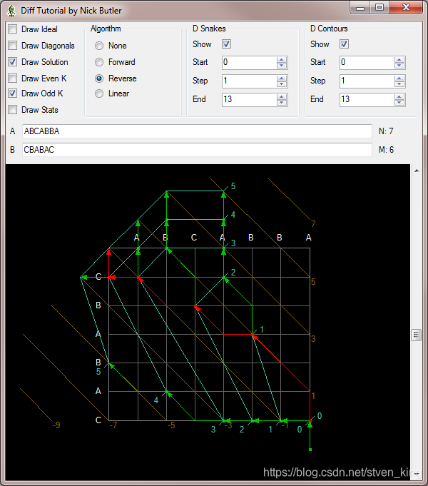Click the 'N: 7' length label
Viewport: 428px width, 486px height.
tap(386, 131)
